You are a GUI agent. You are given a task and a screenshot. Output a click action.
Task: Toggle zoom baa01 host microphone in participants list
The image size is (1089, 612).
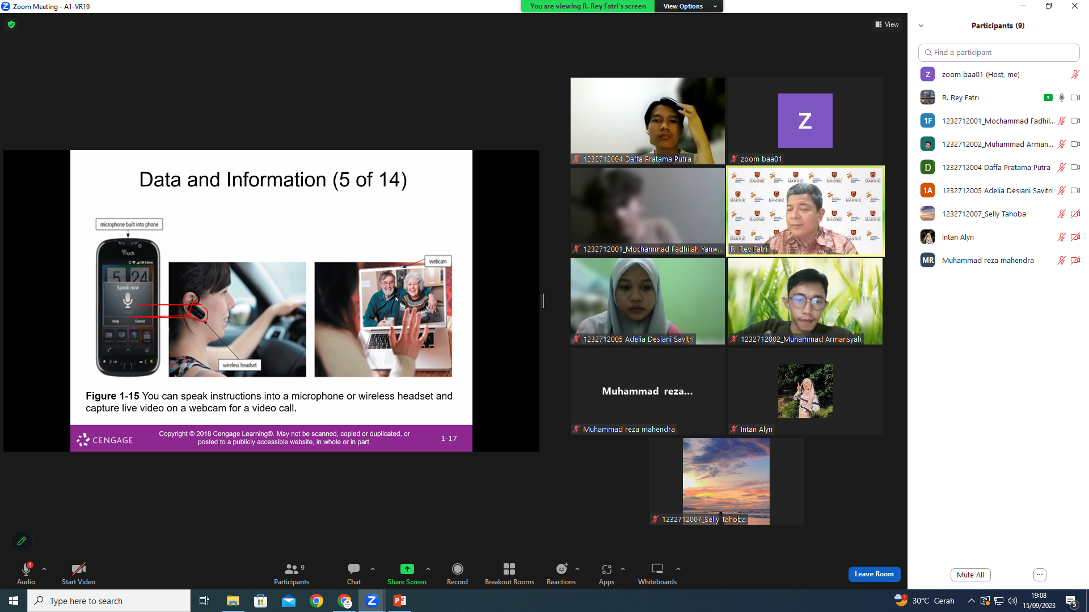click(1075, 75)
